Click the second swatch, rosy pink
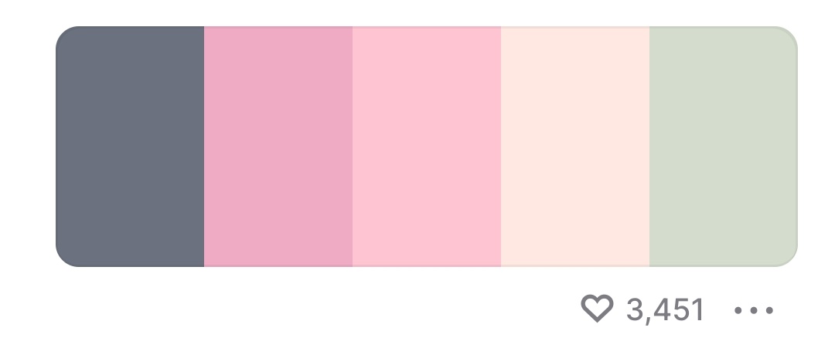 pos(278,147)
